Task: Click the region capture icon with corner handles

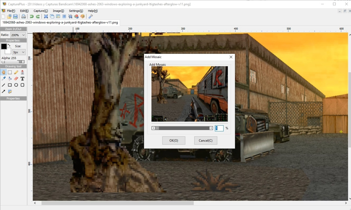Action: [x=46, y=17]
